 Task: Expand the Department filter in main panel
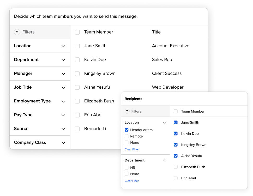tap(63, 60)
